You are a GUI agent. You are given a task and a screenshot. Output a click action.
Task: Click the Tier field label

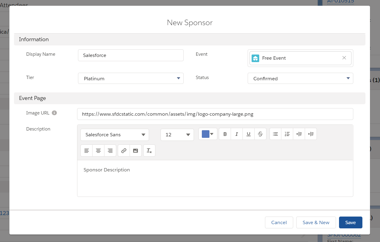coord(30,78)
